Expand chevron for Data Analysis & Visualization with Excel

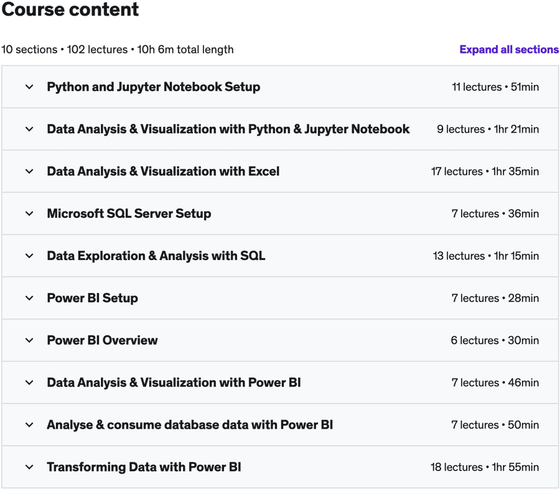(x=29, y=171)
